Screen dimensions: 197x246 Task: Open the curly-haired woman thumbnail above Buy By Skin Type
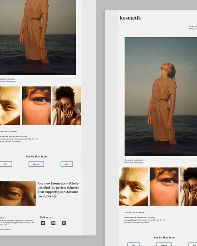[x=67, y=106]
